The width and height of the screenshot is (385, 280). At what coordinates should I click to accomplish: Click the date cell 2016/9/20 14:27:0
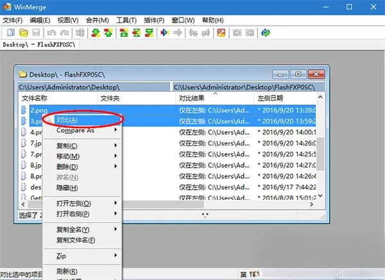287,165
